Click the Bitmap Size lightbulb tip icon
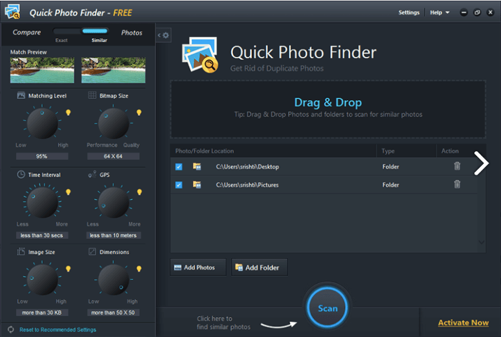This screenshot has width=501, height=337. 139,113
